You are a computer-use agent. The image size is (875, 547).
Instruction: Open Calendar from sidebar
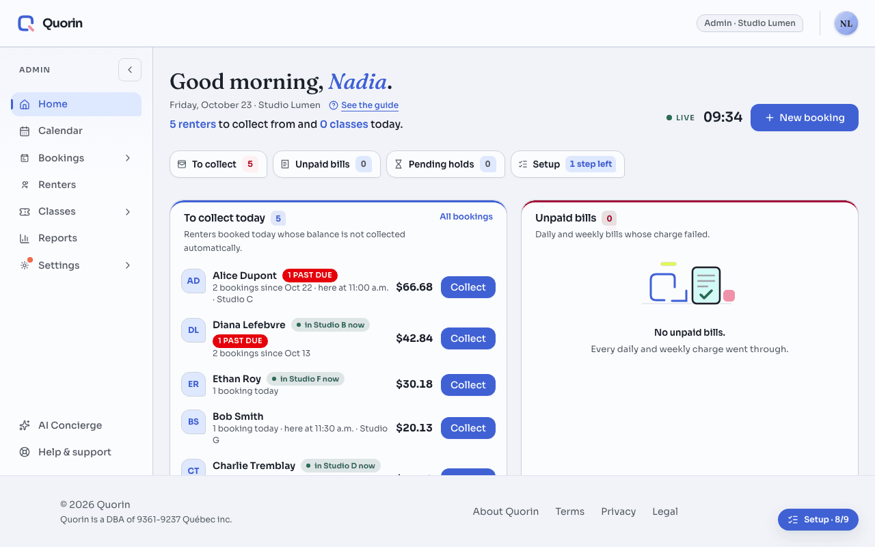pos(77,131)
